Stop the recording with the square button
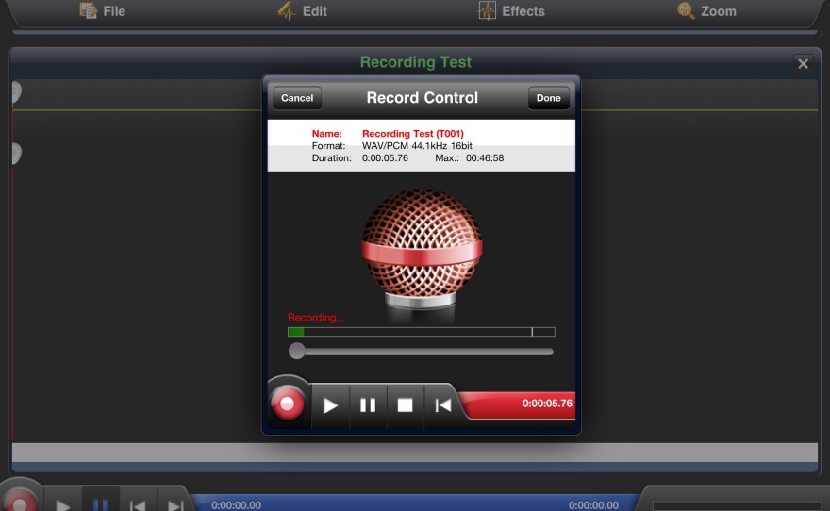This screenshot has width=830, height=511. tap(405, 405)
